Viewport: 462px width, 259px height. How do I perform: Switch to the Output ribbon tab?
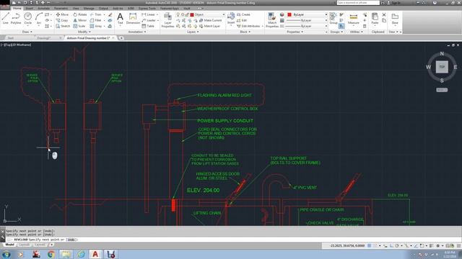103,8
